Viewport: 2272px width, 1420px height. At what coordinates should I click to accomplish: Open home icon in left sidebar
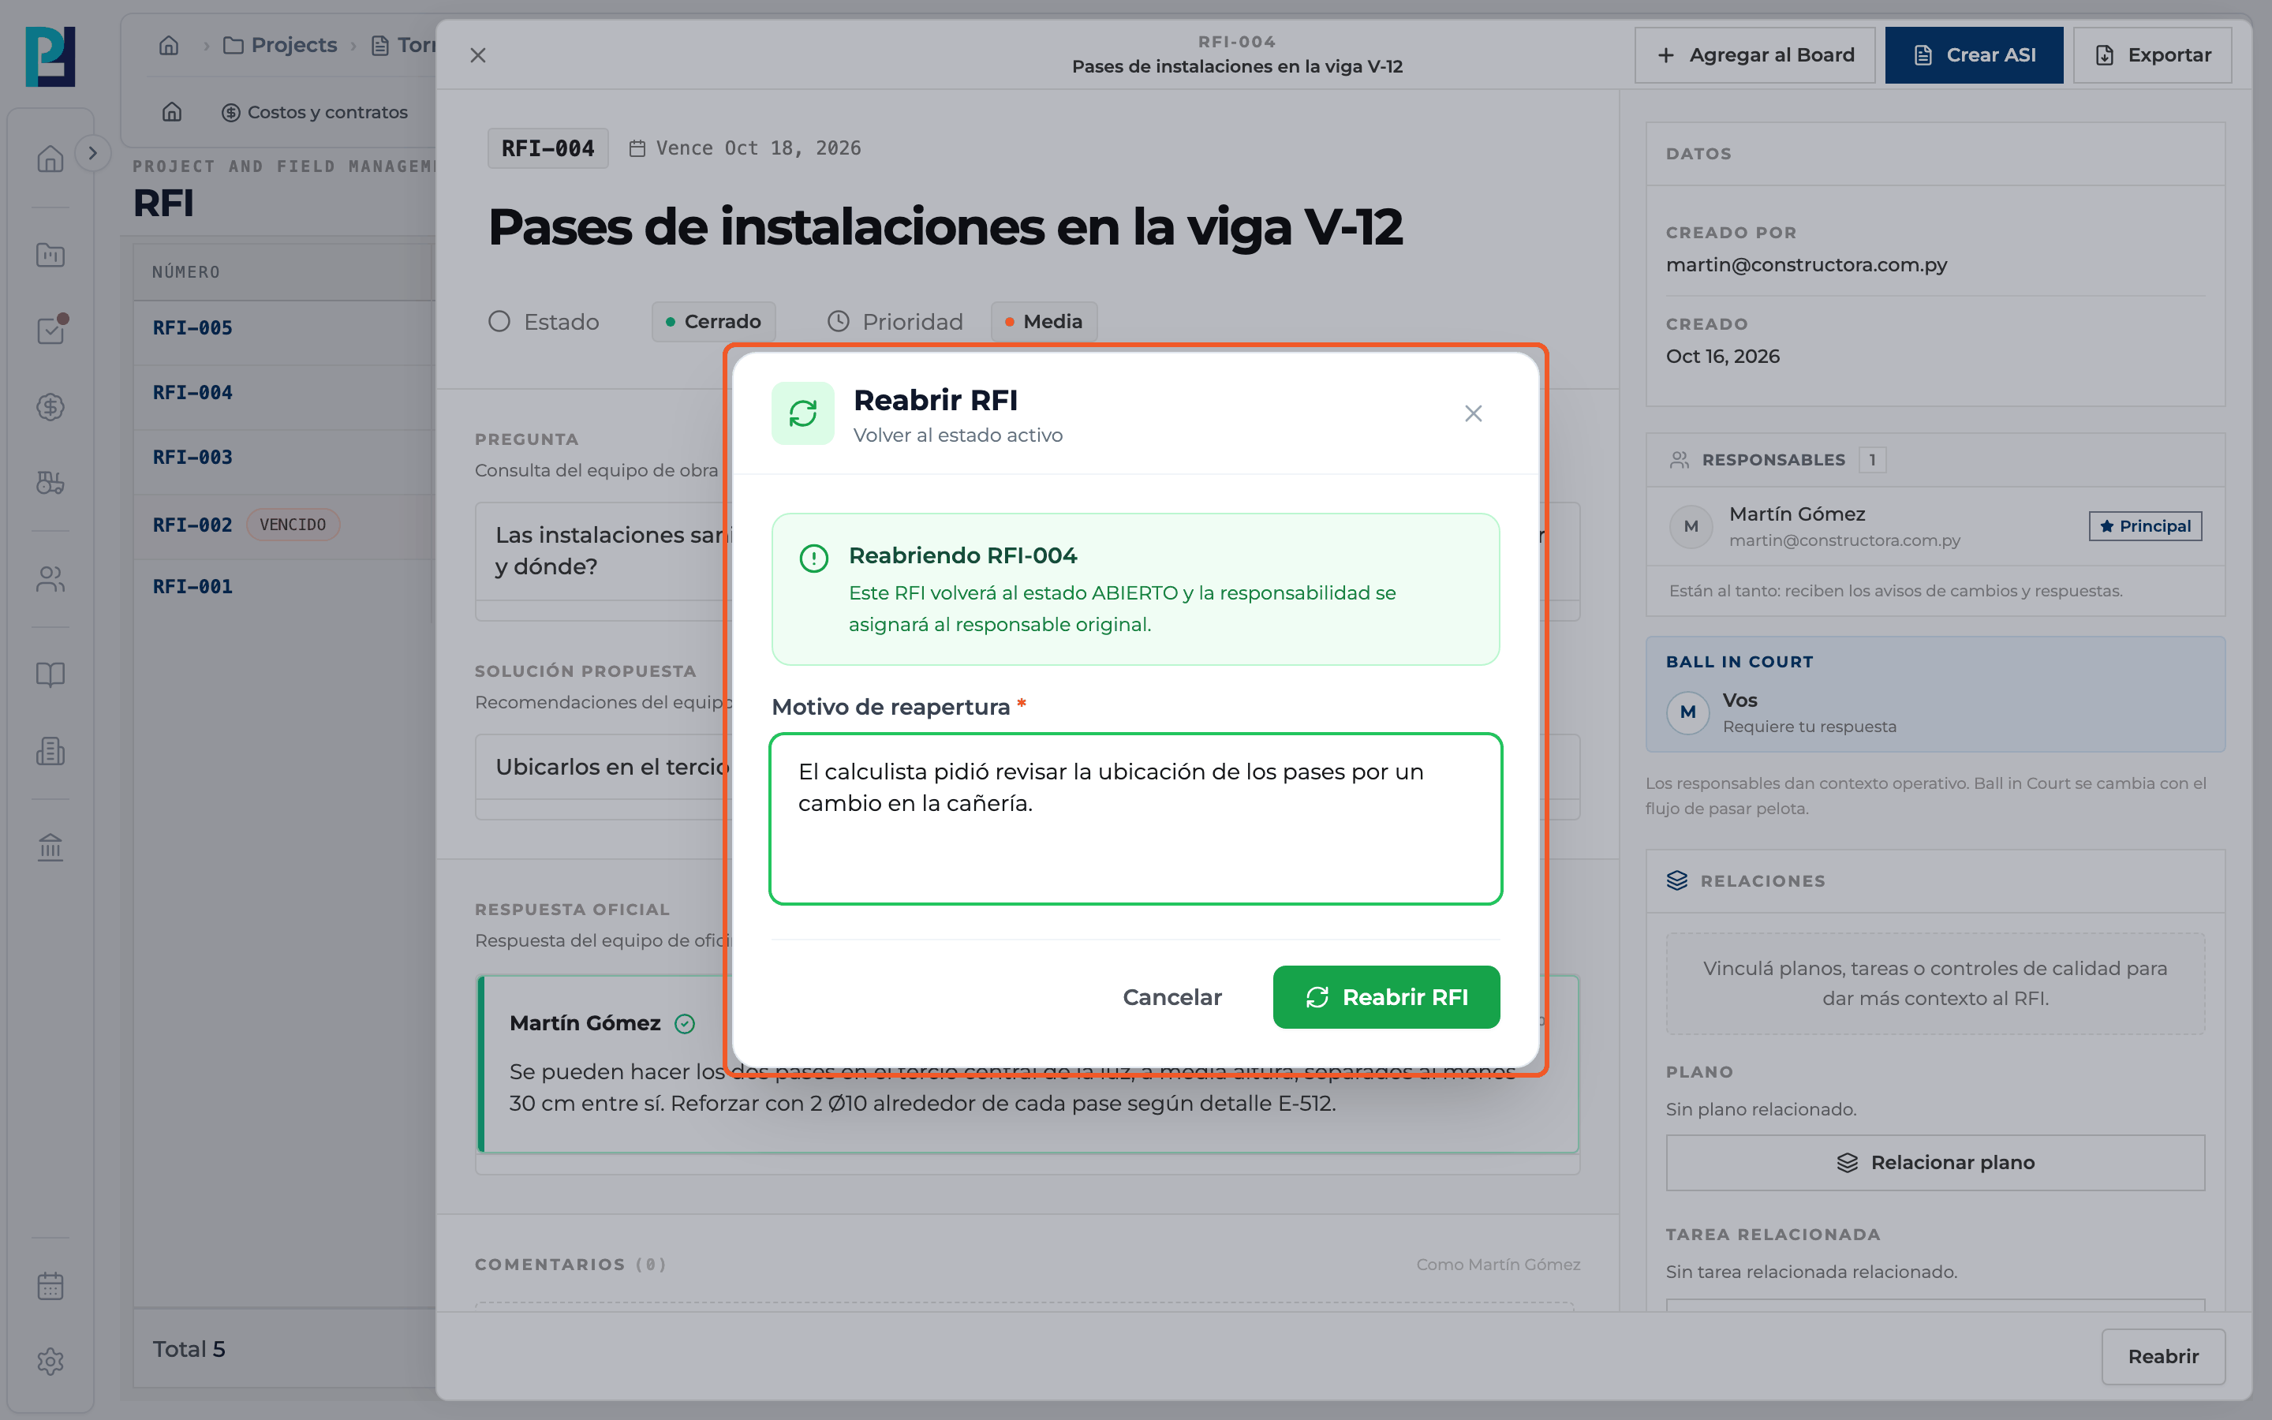pyautogui.click(x=50, y=159)
